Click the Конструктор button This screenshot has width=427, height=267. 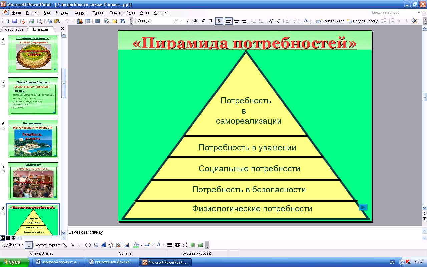(x=330, y=21)
